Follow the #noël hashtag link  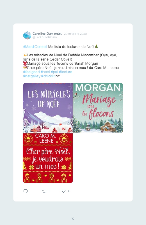coord(45,72)
